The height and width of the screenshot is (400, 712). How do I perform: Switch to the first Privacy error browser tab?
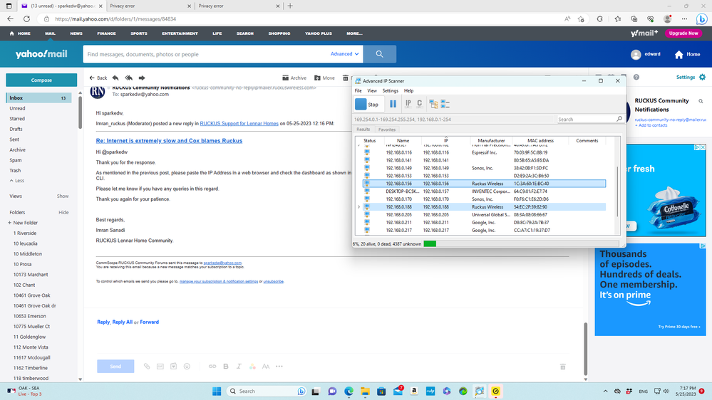click(x=150, y=6)
